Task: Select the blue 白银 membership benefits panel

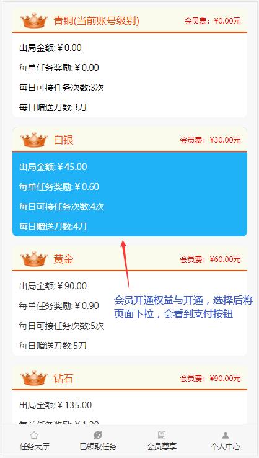Action: [x=129, y=194]
